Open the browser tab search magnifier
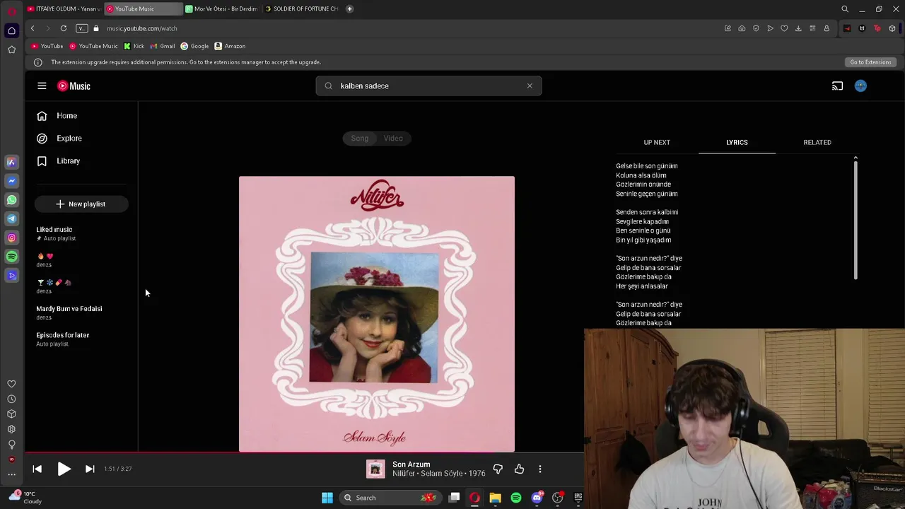This screenshot has width=905, height=509. (x=845, y=9)
